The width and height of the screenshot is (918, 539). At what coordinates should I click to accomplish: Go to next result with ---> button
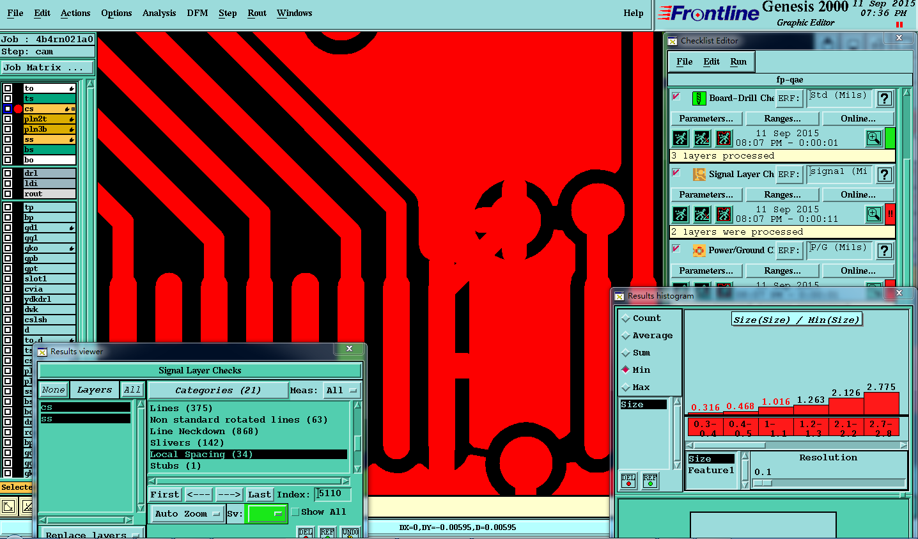pos(229,494)
